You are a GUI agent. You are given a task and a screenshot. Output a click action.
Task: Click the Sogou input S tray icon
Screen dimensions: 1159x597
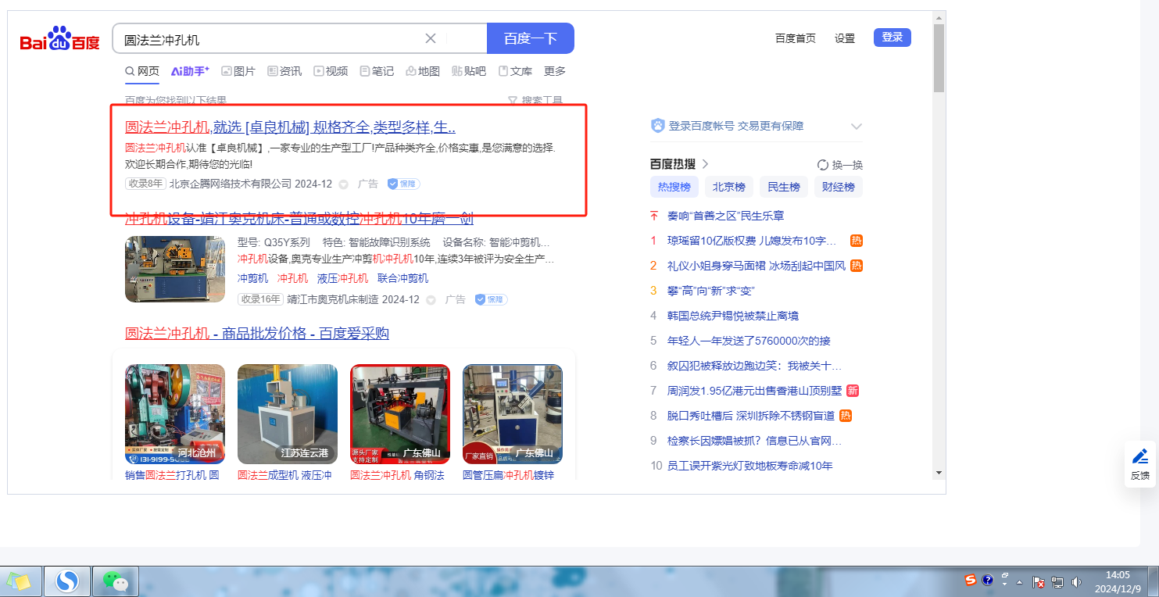pyautogui.click(x=970, y=580)
